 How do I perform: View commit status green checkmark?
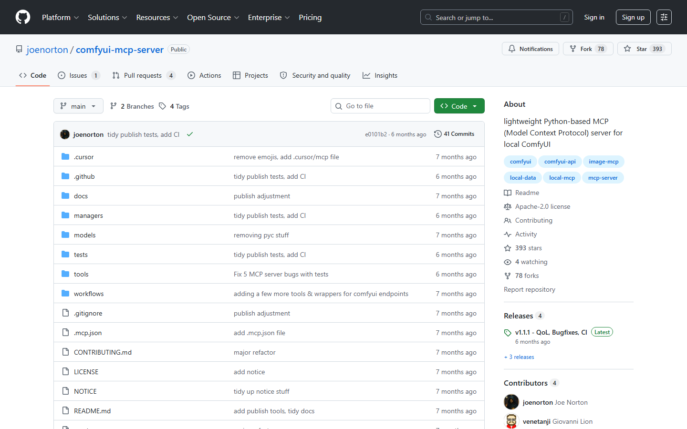190,134
